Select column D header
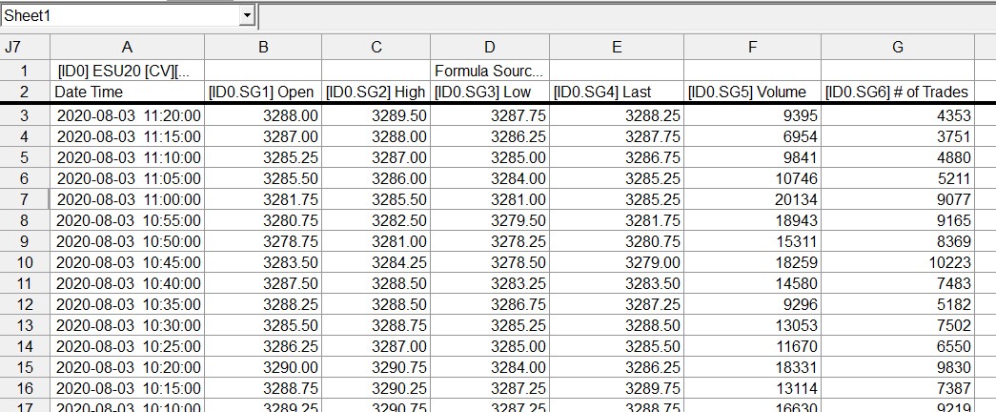Image resolution: width=996 pixels, height=412 pixels. (x=490, y=47)
